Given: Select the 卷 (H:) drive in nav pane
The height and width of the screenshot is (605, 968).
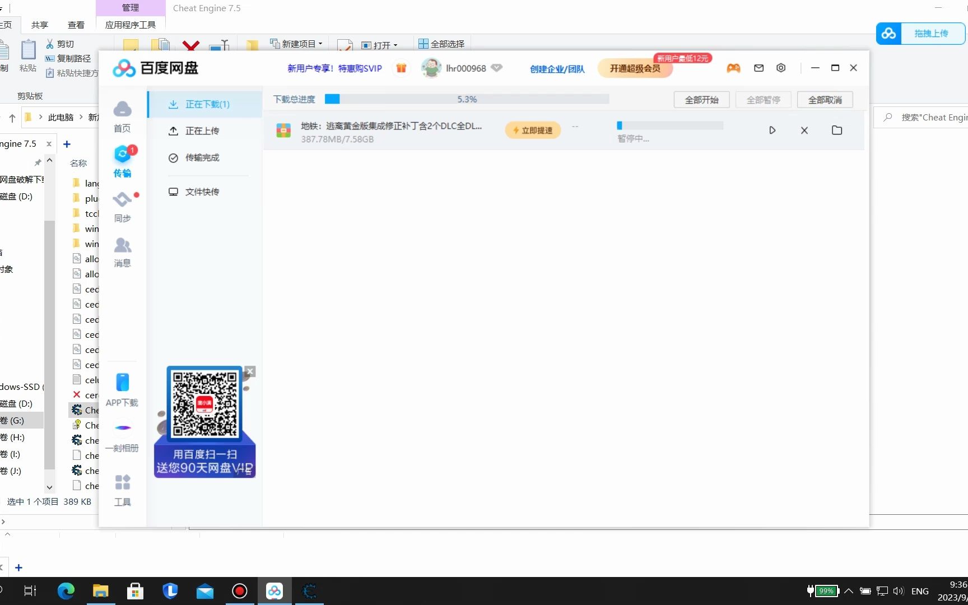Looking at the screenshot, I should pos(20,437).
